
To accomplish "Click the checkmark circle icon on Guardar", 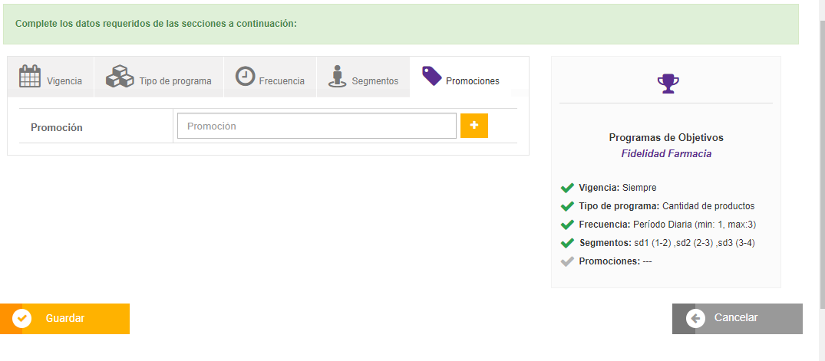I will (22, 318).
